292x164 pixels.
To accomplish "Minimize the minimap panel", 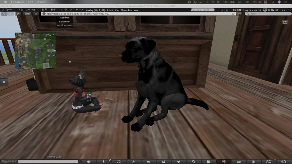I will (x=50, y=35).
